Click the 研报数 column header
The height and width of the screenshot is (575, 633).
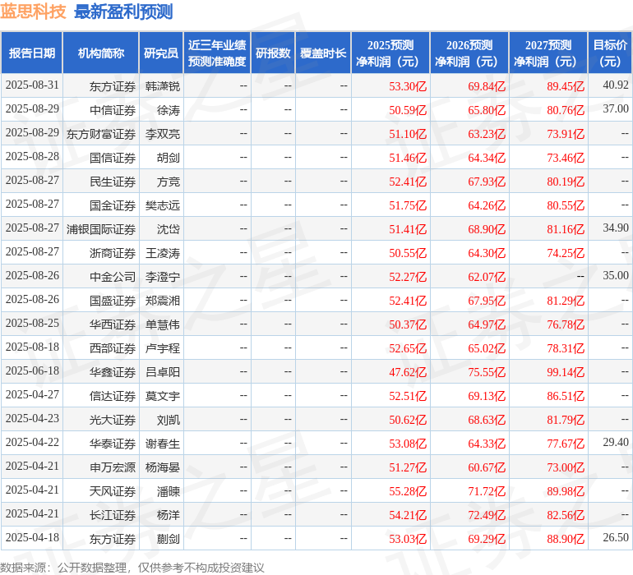[x=273, y=53]
